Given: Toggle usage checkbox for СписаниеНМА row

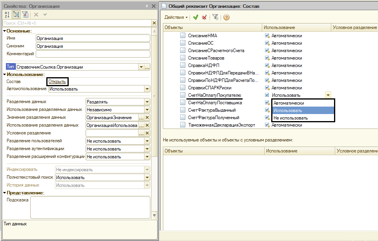Looking at the screenshot, I should coord(267,36).
